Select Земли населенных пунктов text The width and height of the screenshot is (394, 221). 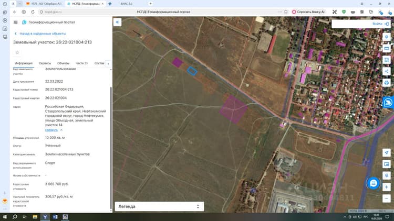pos(67,154)
